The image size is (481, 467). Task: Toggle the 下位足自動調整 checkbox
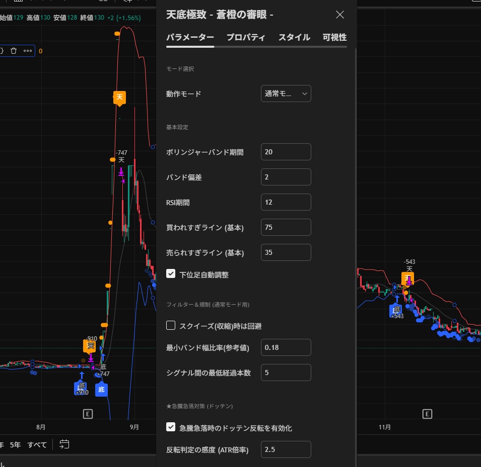point(171,273)
